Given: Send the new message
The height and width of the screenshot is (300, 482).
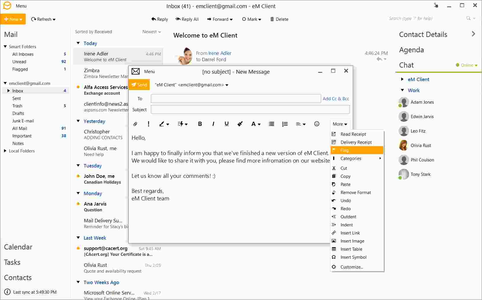Looking at the screenshot, I should (139, 85).
